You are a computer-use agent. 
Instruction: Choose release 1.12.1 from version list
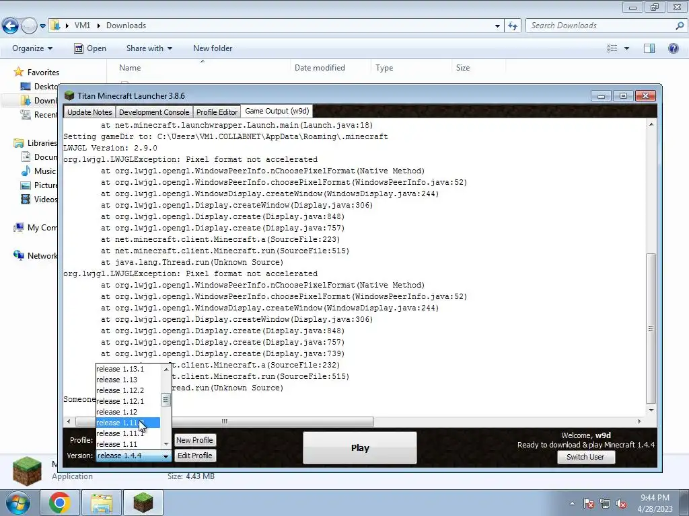[128, 401]
